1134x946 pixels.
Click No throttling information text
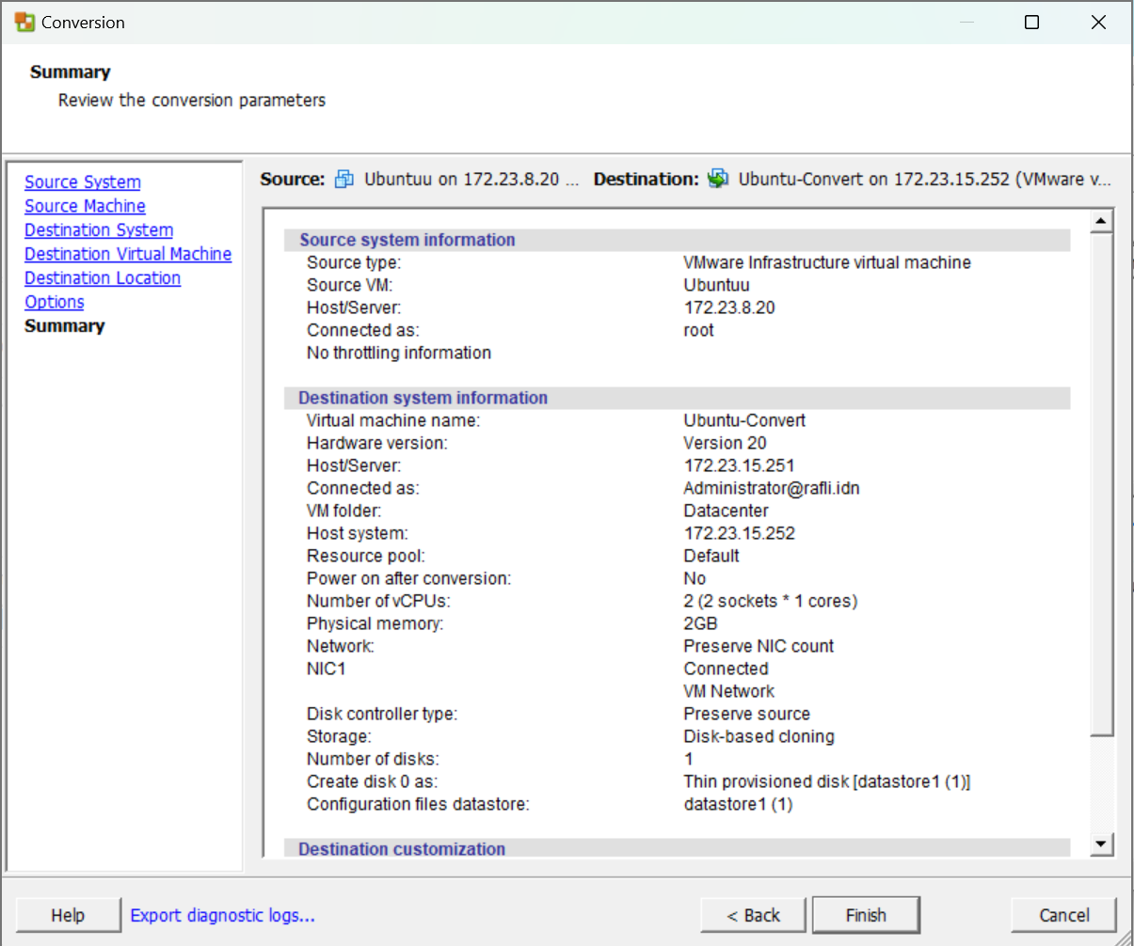[x=399, y=353]
